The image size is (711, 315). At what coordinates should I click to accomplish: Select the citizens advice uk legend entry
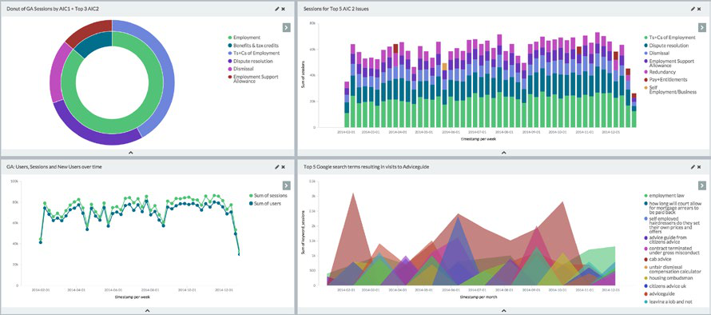click(665, 286)
